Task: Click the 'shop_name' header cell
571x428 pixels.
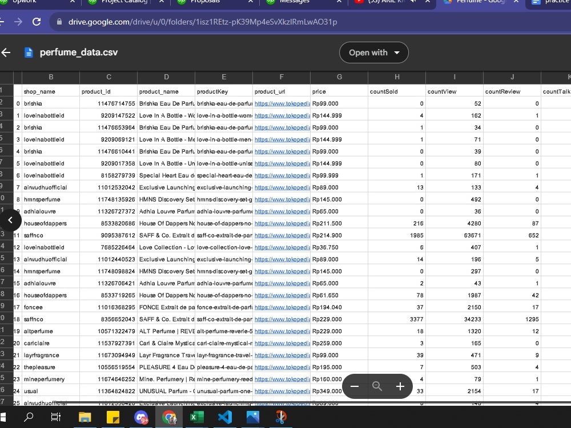Action: pos(51,91)
